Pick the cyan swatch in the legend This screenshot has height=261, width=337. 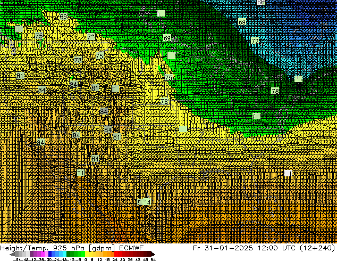[x=64, y=254]
